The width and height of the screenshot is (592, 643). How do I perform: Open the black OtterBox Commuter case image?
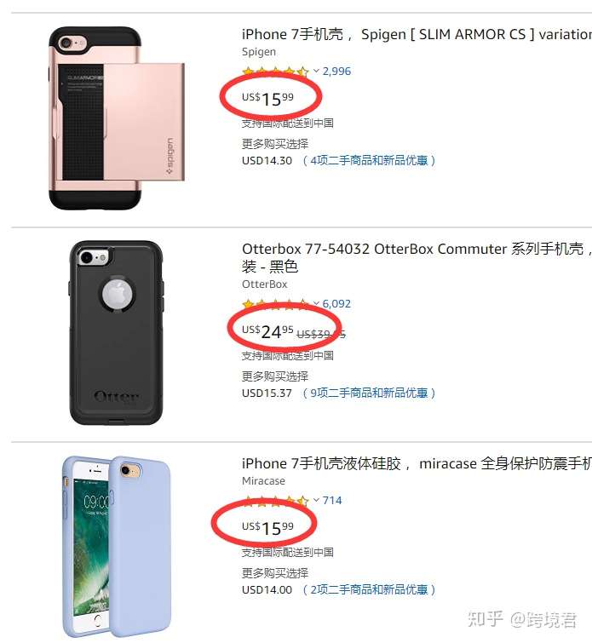[x=116, y=333]
